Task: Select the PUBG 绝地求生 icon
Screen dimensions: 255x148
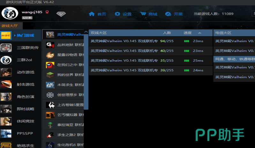Action: click(6, 145)
